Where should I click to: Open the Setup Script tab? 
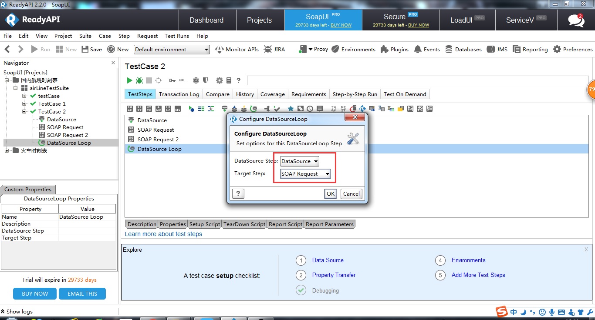coord(205,224)
